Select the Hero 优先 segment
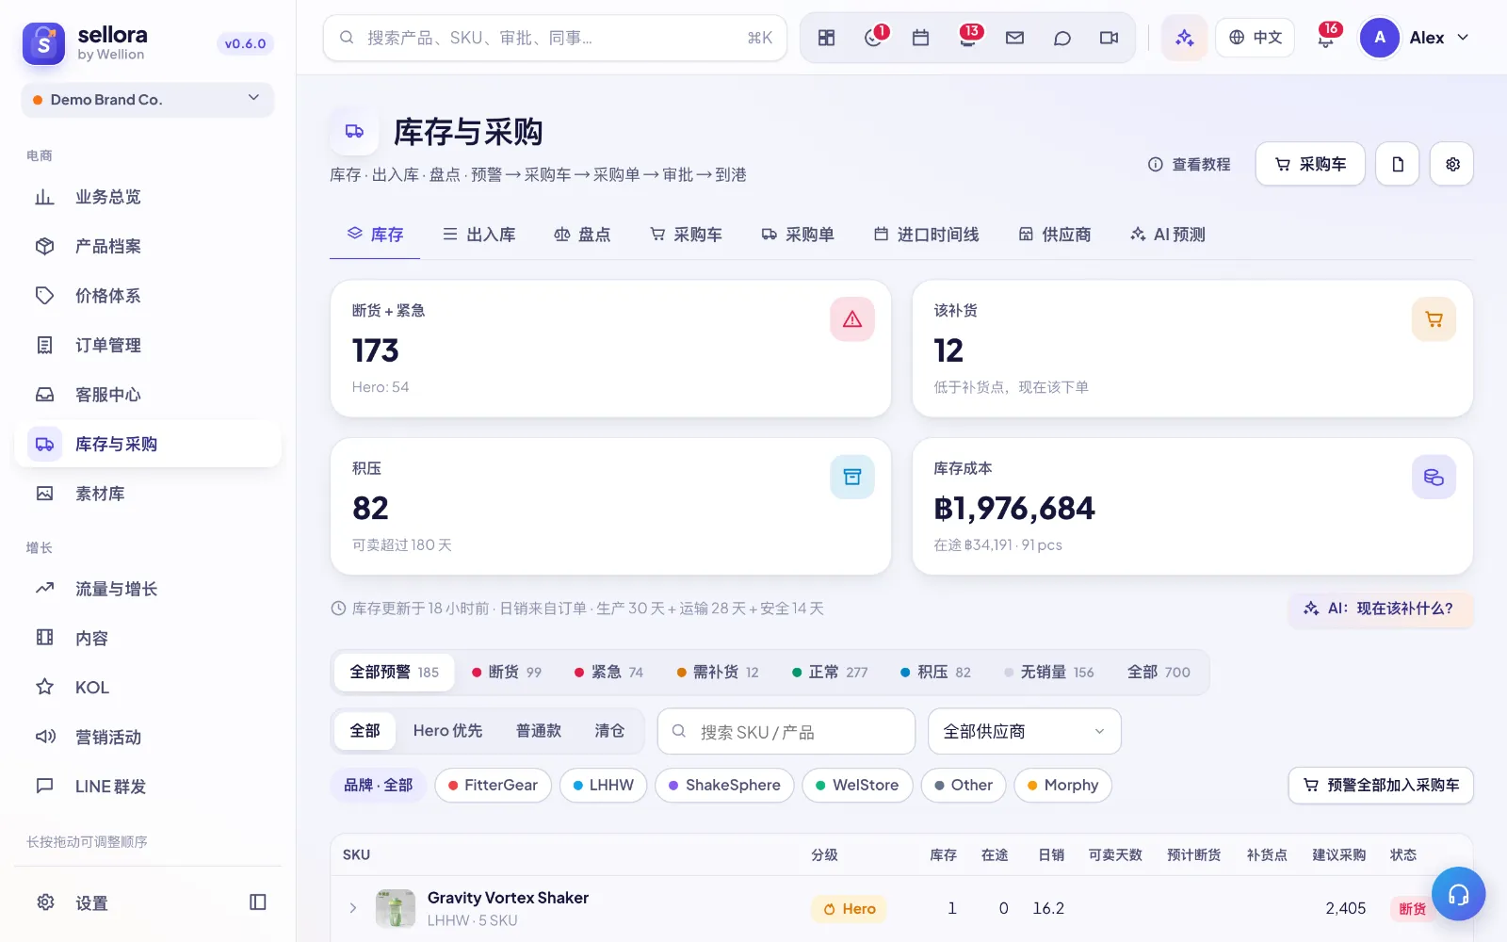Screen dimensions: 1507x942 pyautogui.click(x=447, y=731)
